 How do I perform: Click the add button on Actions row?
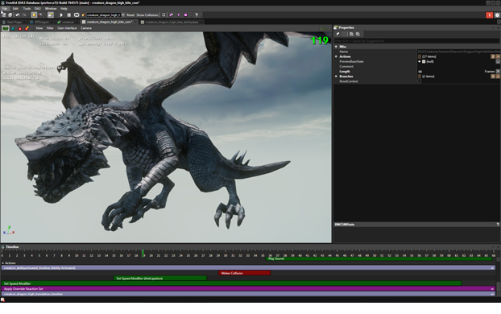498,56
